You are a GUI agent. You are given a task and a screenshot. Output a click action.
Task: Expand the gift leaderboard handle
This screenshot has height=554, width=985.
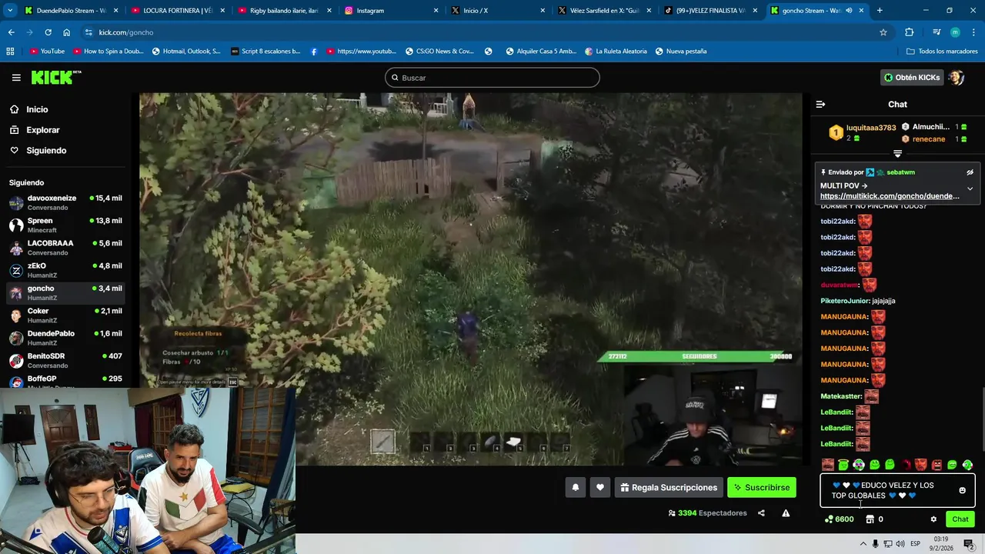pyautogui.click(x=897, y=154)
